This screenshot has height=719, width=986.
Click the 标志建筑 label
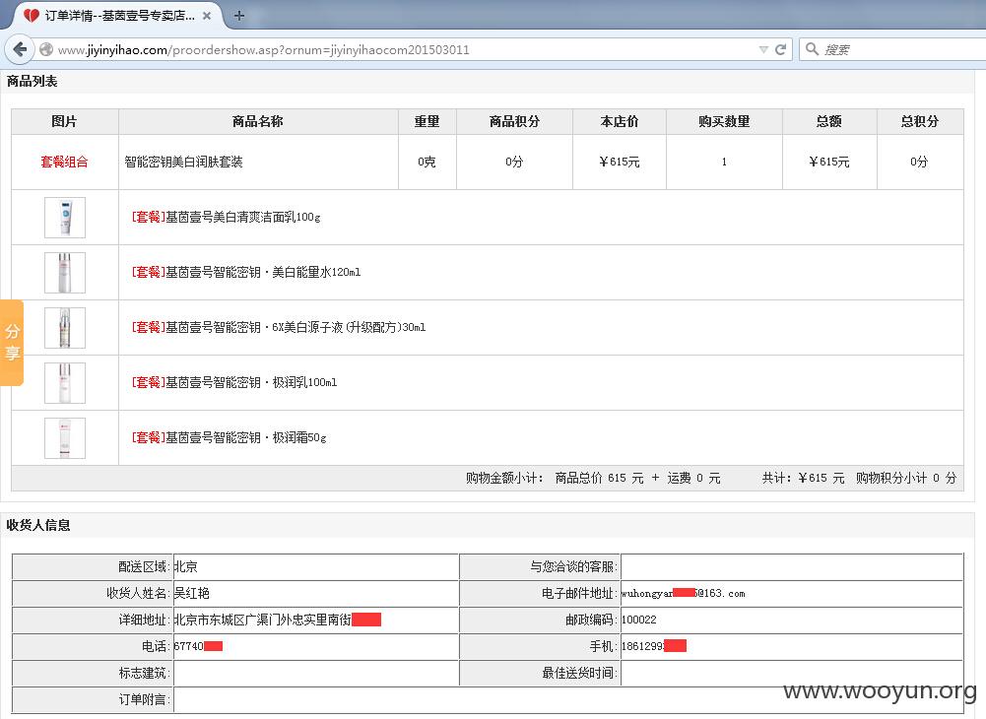(x=144, y=673)
